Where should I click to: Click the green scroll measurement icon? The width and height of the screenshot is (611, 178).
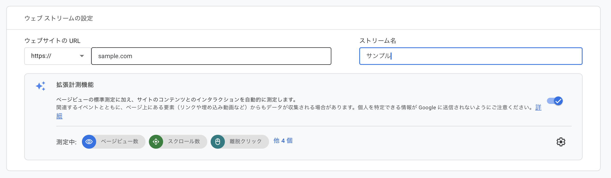click(x=156, y=141)
